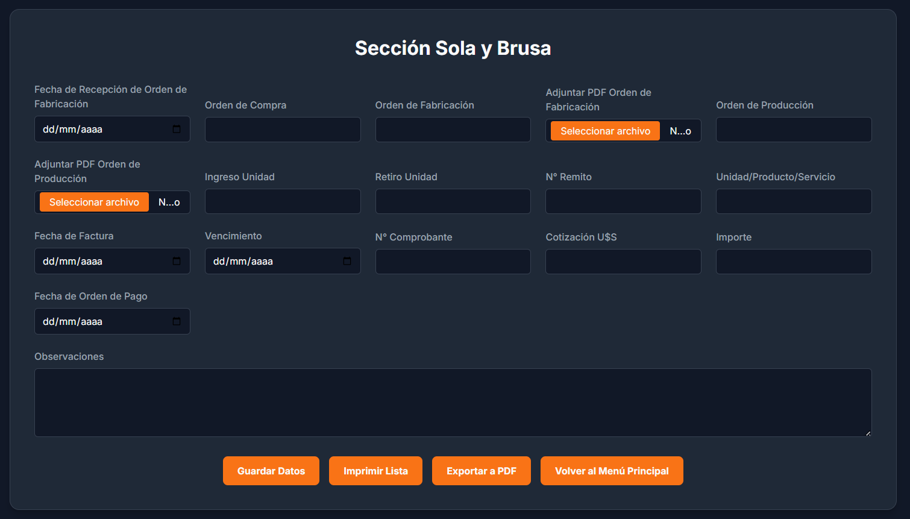The width and height of the screenshot is (910, 519).
Task: Click Imprimir Lista to print the list
Action: (375, 471)
